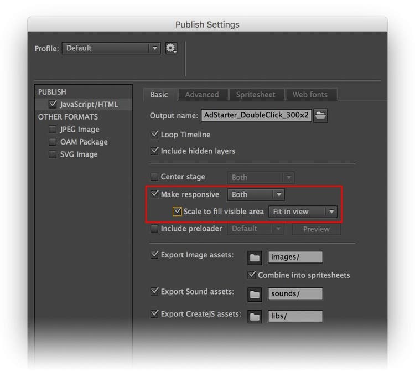Toggle Combine into spritesheets checkbox
The image size is (415, 371).
pos(252,275)
